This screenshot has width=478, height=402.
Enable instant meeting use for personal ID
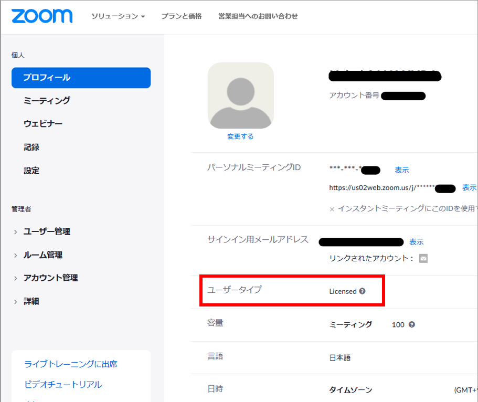point(332,208)
